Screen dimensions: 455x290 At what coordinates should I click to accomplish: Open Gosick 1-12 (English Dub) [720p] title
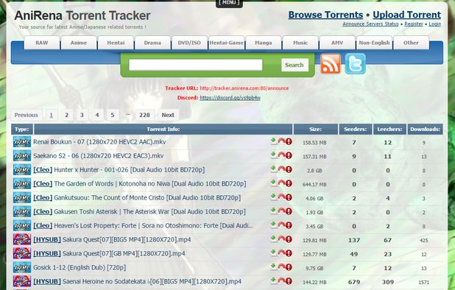click(x=80, y=267)
